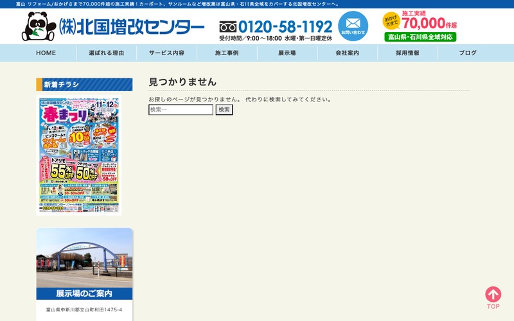Click the 70,000件超 施工実績 badge
Screen dimensions: 514x321
pyautogui.click(x=420, y=21)
